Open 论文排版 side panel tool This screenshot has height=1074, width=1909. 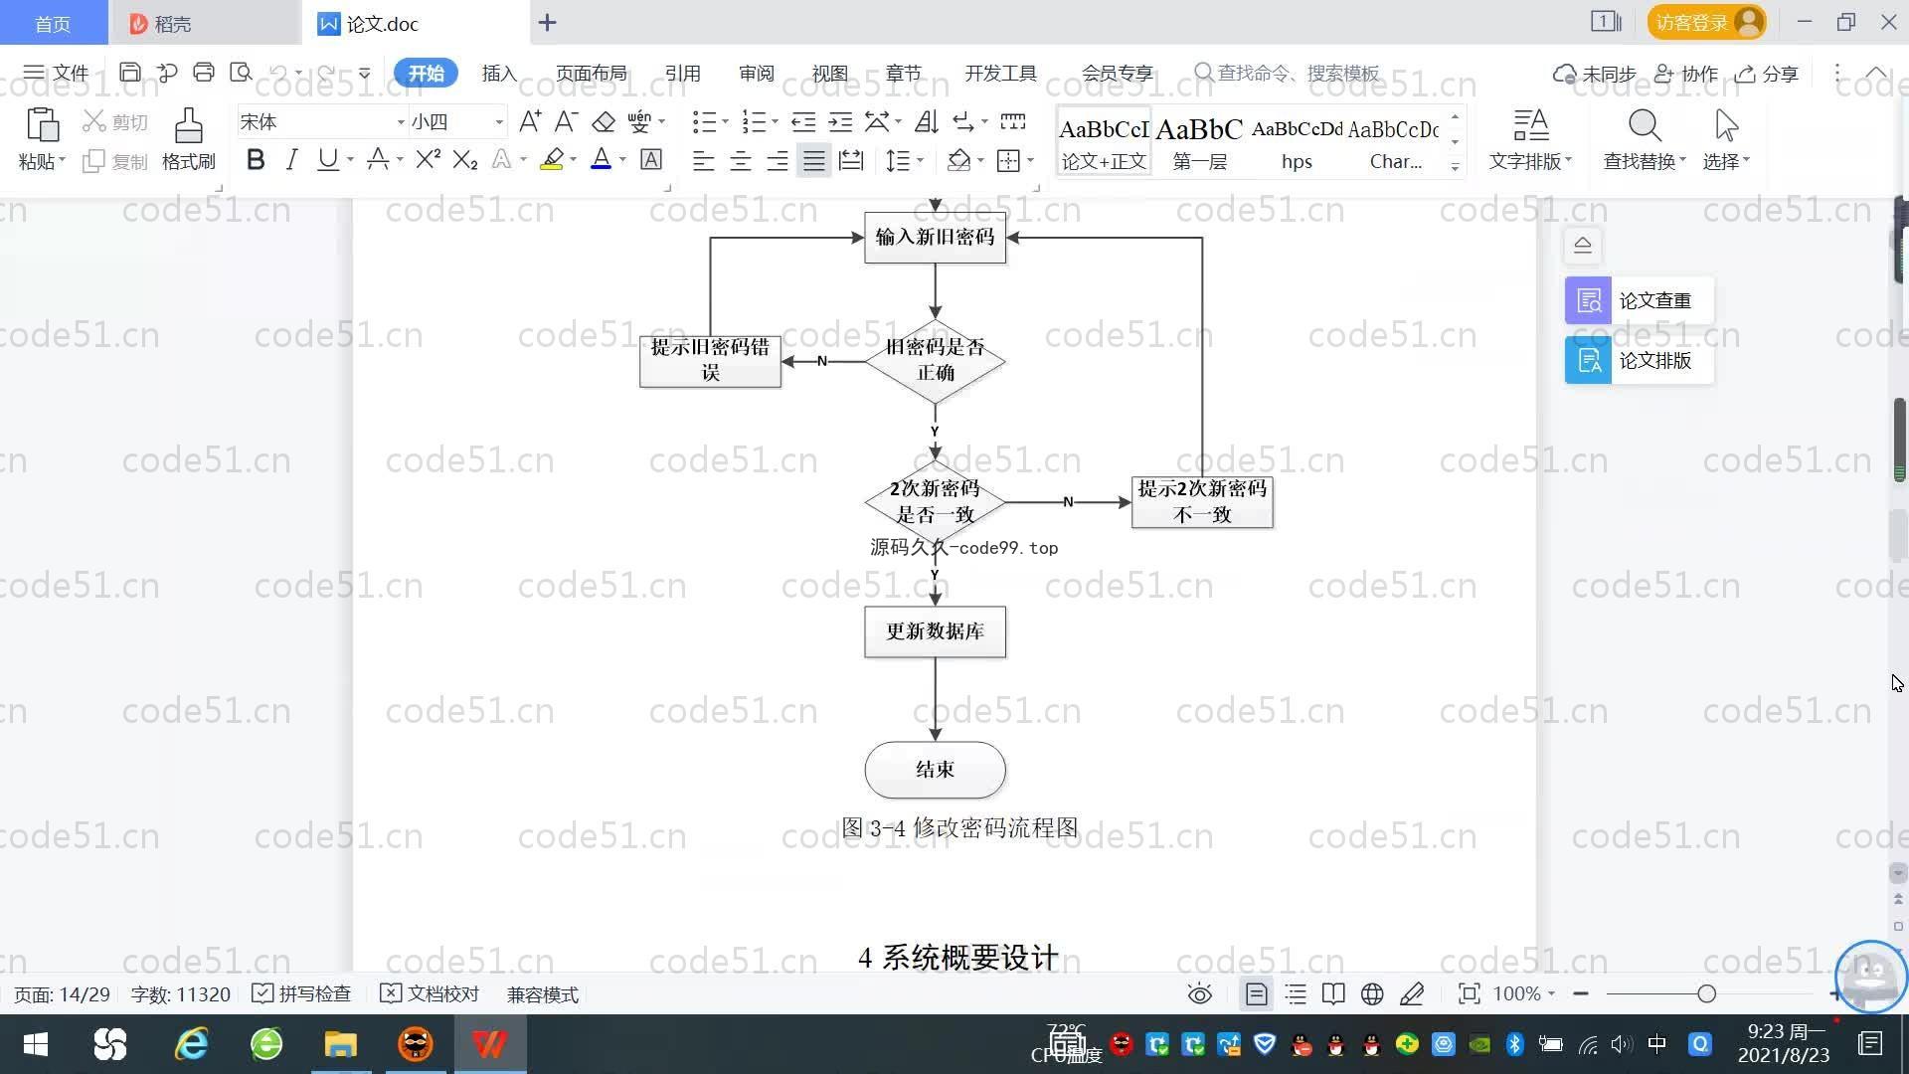(x=1640, y=360)
